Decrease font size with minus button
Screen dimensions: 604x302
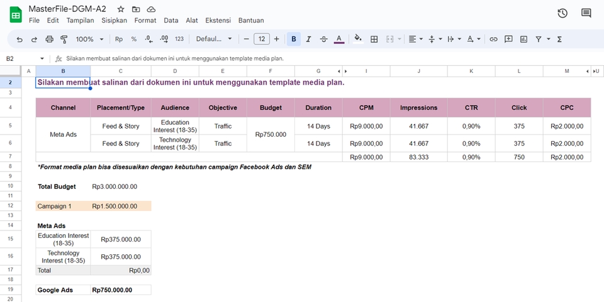point(247,39)
